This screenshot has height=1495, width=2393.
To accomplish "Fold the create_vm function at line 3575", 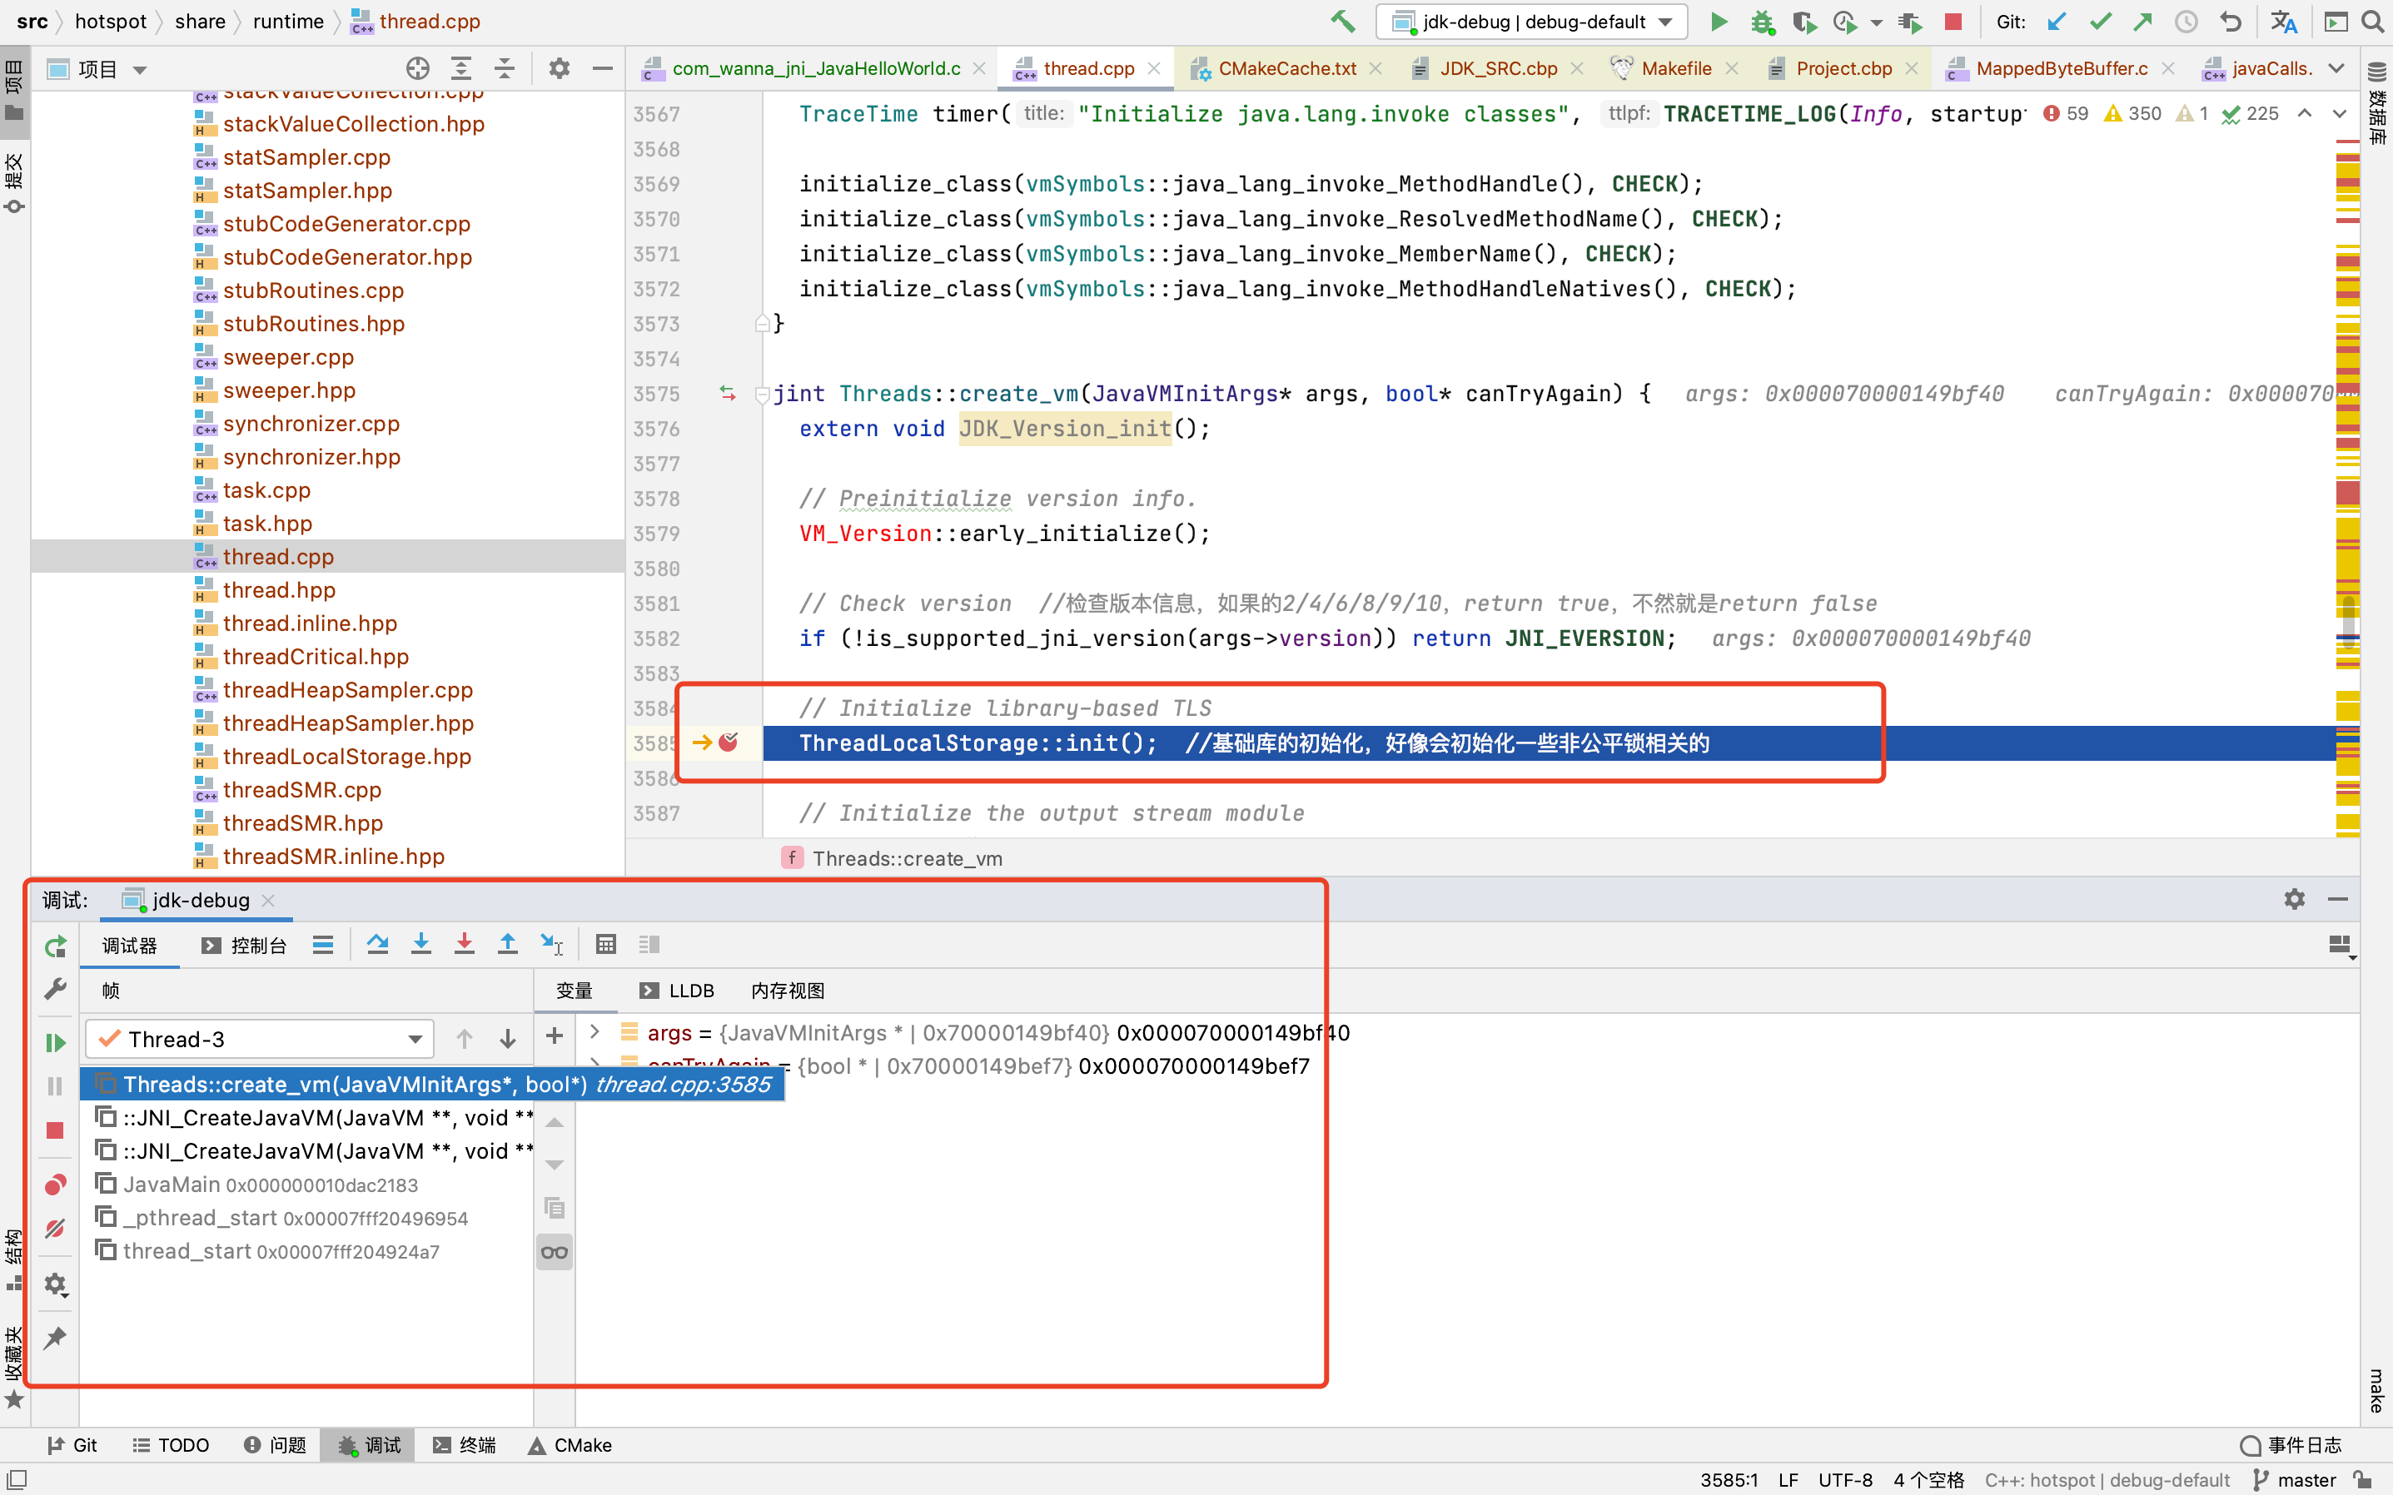I will coord(763,395).
